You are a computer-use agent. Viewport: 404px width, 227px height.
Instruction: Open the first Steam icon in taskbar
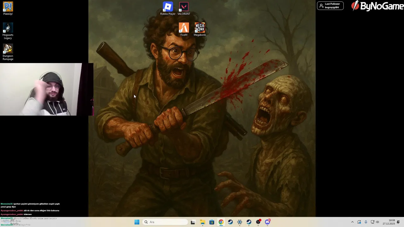(x=230, y=222)
